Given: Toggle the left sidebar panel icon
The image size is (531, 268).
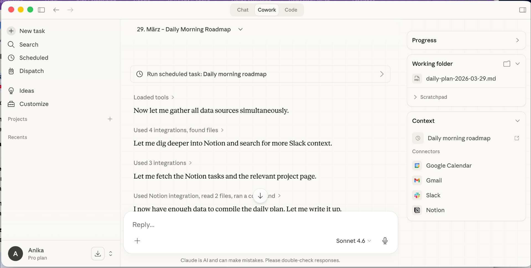Looking at the screenshot, I should pos(41,10).
